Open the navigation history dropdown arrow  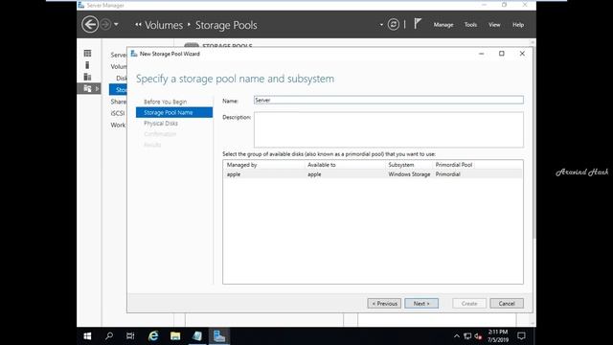point(116,25)
